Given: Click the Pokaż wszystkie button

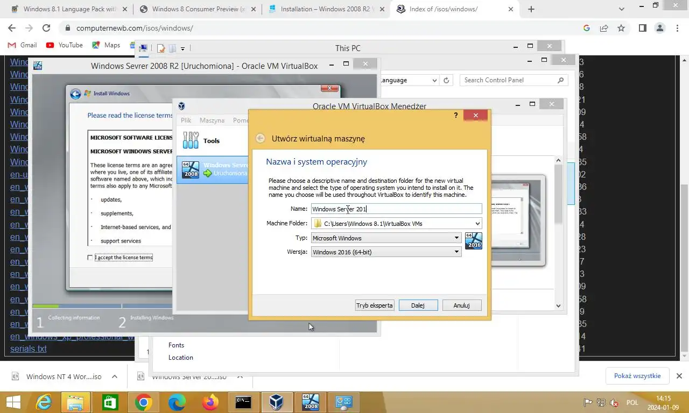Looking at the screenshot, I should click(x=637, y=376).
